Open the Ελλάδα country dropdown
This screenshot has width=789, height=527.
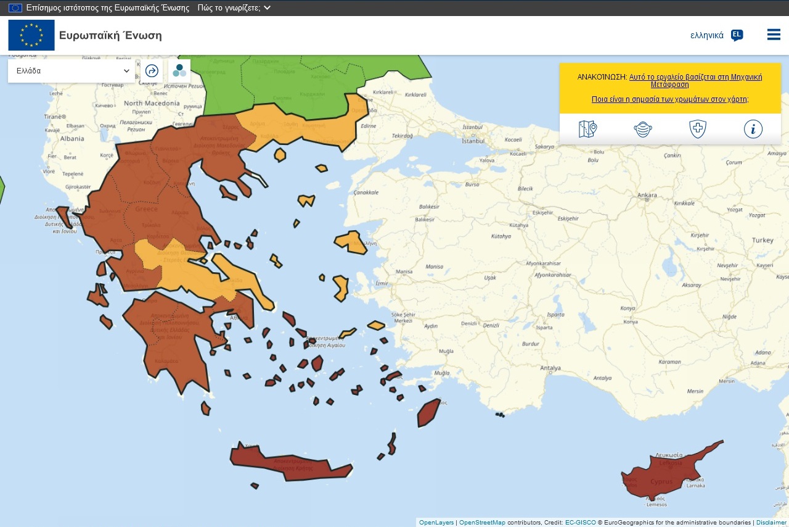pyautogui.click(x=72, y=71)
